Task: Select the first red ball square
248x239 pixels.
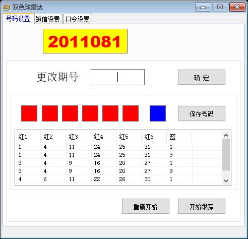Action: 29,113
